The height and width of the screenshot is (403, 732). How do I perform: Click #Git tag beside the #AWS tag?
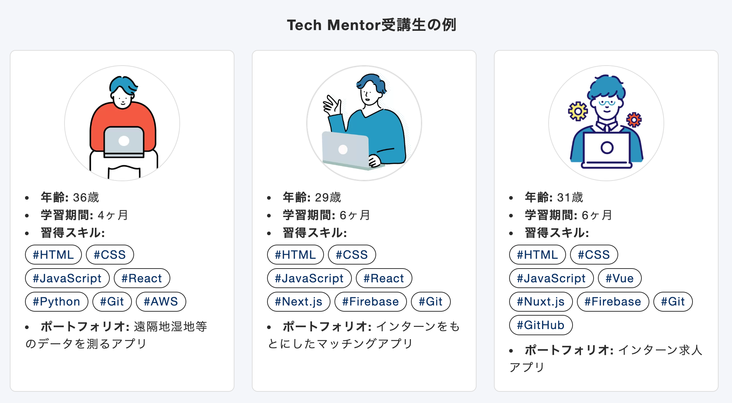[112, 302]
